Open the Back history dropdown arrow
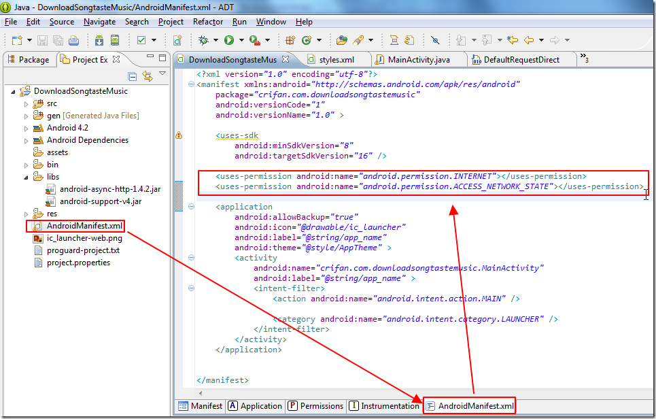Image resolution: width=656 pixels, height=419 pixels. (x=541, y=40)
